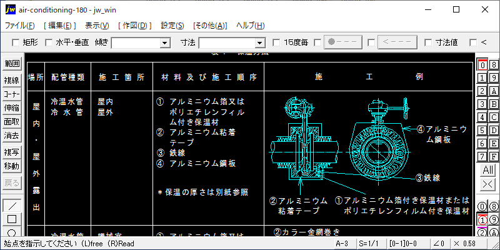Click the 保温の厚さは別紙参照 note text
The height and width of the screenshot is (250, 500).
(202, 192)
